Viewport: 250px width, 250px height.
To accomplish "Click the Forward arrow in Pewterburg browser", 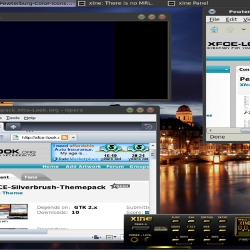I will pyautogui.click(x=230, y=29).
